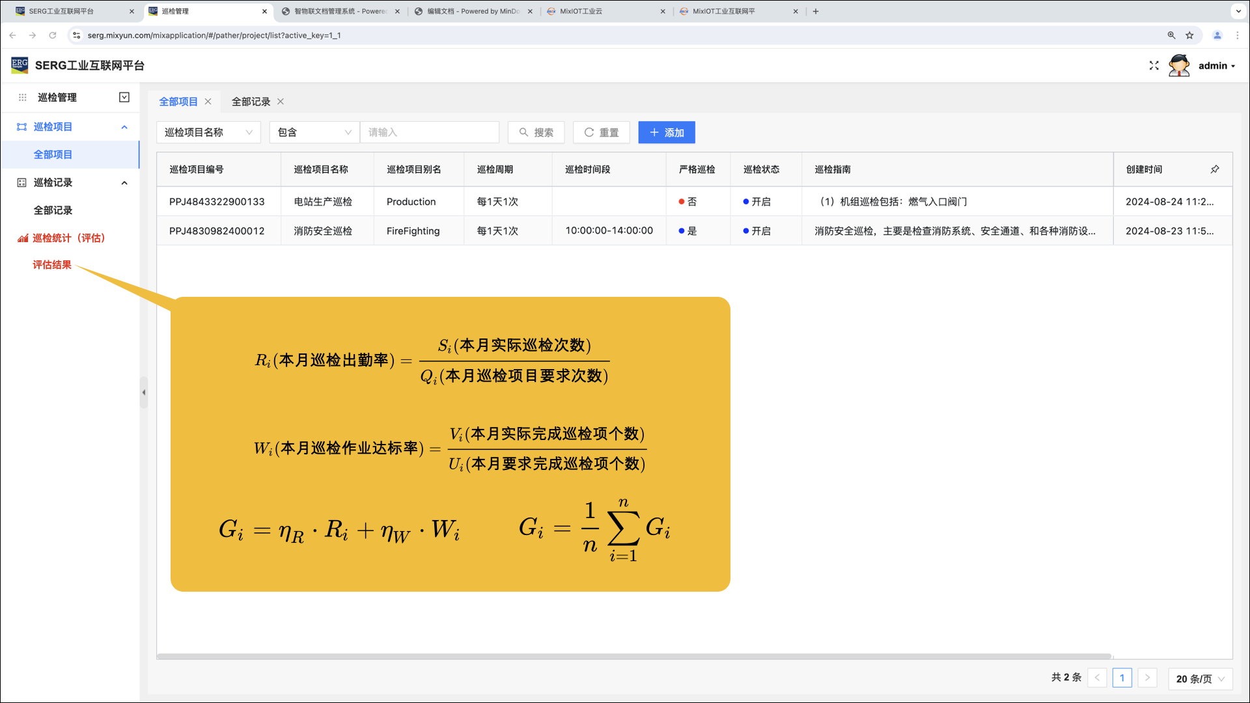Click the grid icon beside 巡检管理
Viewport: 1250px width, 703px height.
pos(22,98)
